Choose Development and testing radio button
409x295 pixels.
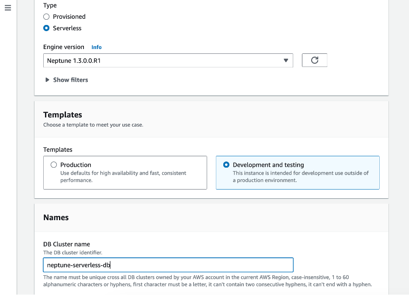tap(226, 165)
